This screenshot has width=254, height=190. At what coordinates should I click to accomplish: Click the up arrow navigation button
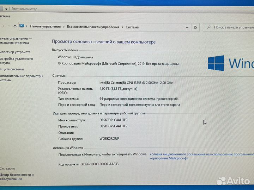15,26
